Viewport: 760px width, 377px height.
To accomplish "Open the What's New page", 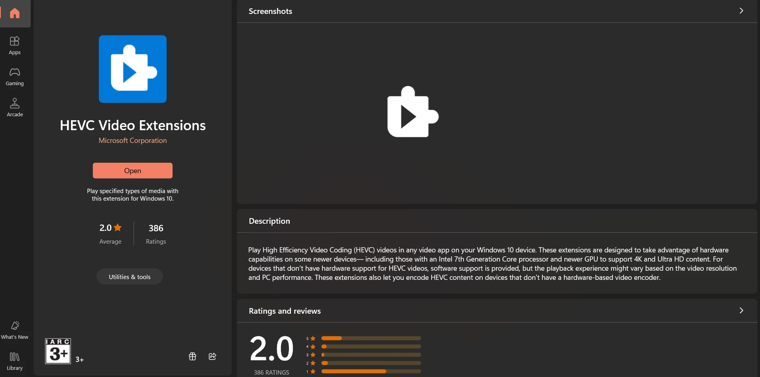I will point(15,330).
